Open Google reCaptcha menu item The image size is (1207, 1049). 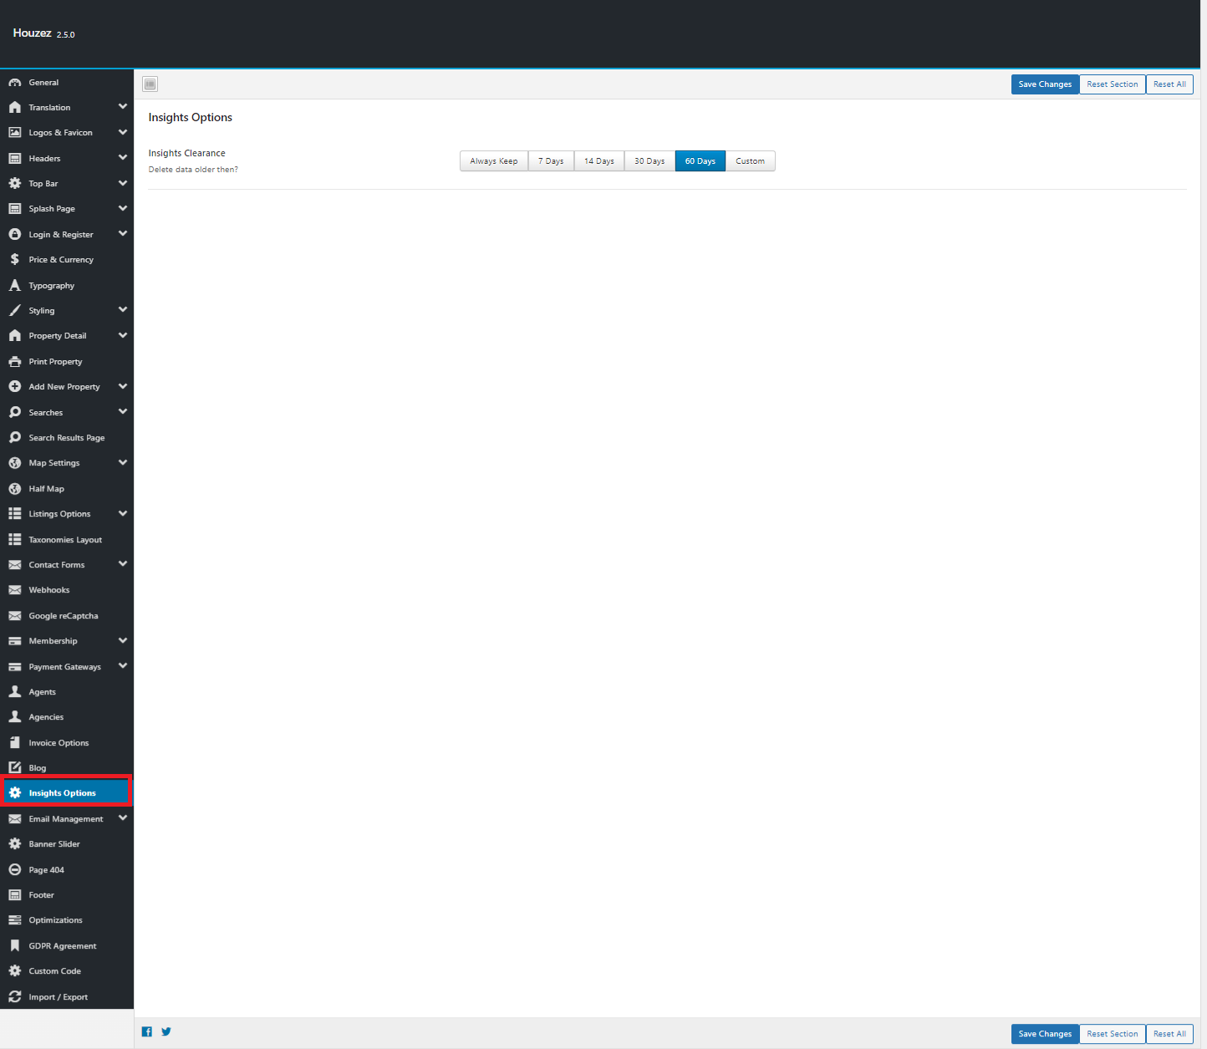pos(67,616)
